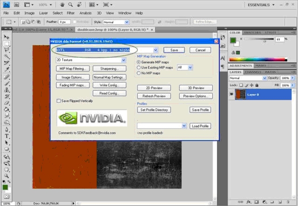Select Use Existing MIP maps option
298x206 pixels.
pos(139,67)
